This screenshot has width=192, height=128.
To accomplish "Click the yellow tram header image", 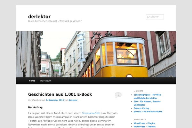I will [x=96, y=54].
